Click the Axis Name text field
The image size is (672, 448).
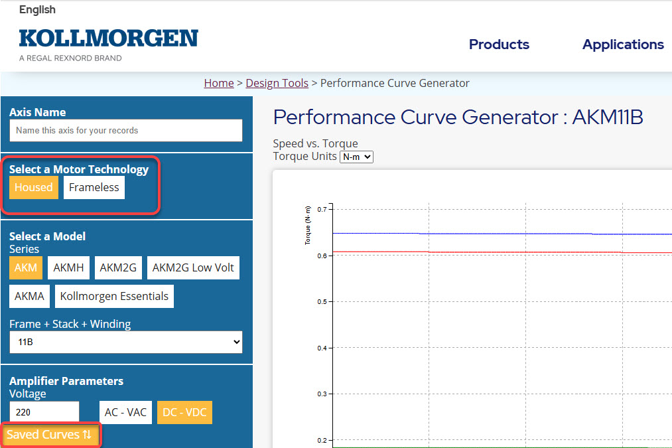(x=126, y=130)
